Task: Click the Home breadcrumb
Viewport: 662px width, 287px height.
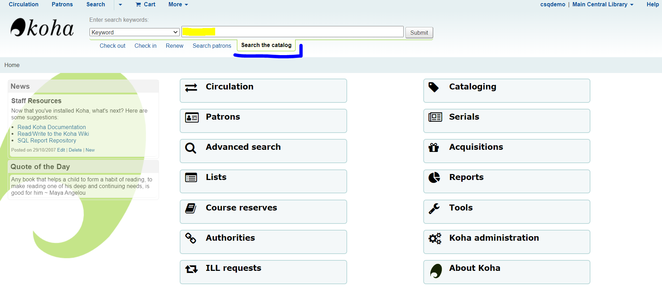Action: (x=12, y=65)
